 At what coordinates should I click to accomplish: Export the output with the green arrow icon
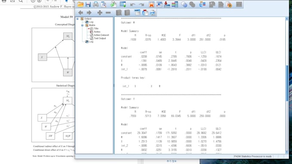point(113,4)
